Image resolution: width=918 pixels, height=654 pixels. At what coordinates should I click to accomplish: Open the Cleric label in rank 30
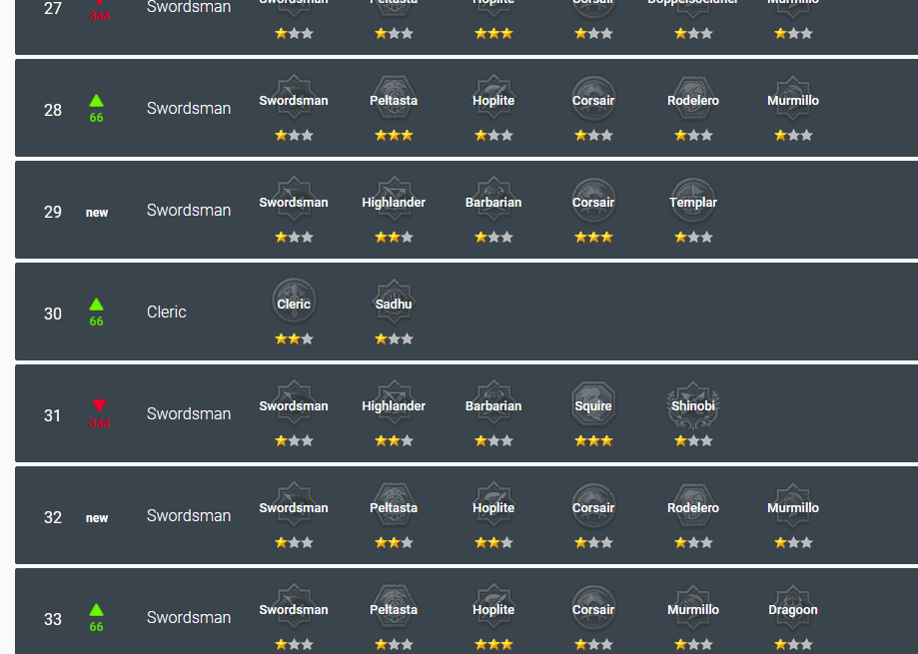[x=166, y=312]
